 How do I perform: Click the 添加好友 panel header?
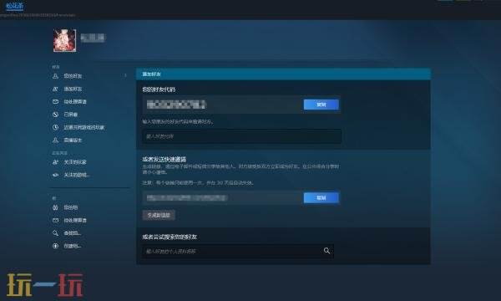(283, 74)
